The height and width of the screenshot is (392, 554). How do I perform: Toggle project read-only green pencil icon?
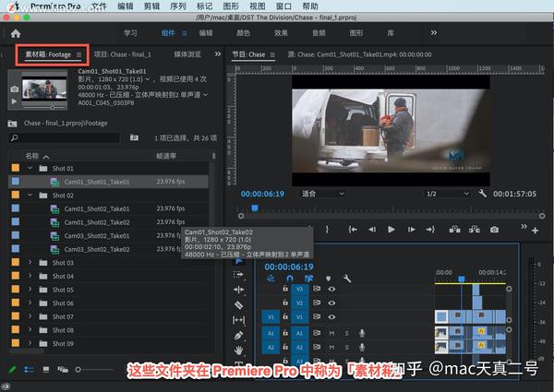[x=12, y=369]
